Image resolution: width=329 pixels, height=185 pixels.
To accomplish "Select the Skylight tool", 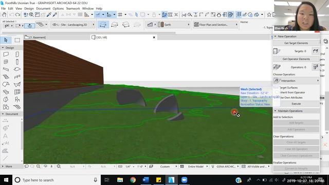I will [6, 92].
